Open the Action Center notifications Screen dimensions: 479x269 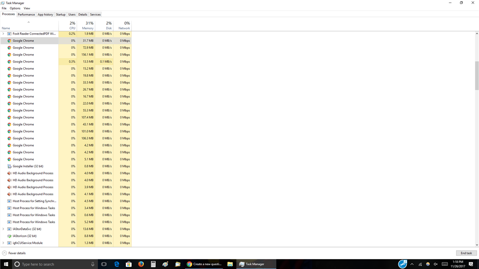[471, 264]
